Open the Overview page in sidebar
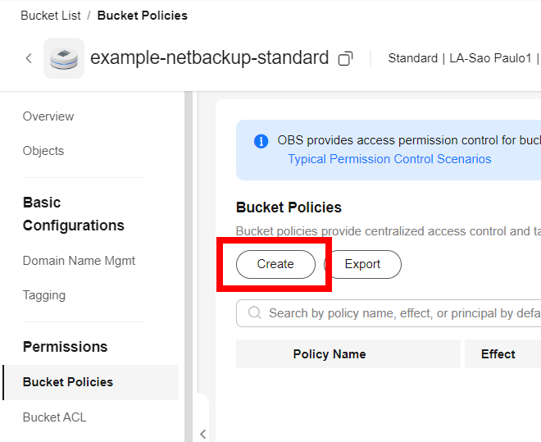This screenshot has width=541, height=442. (x=48, y=116)
